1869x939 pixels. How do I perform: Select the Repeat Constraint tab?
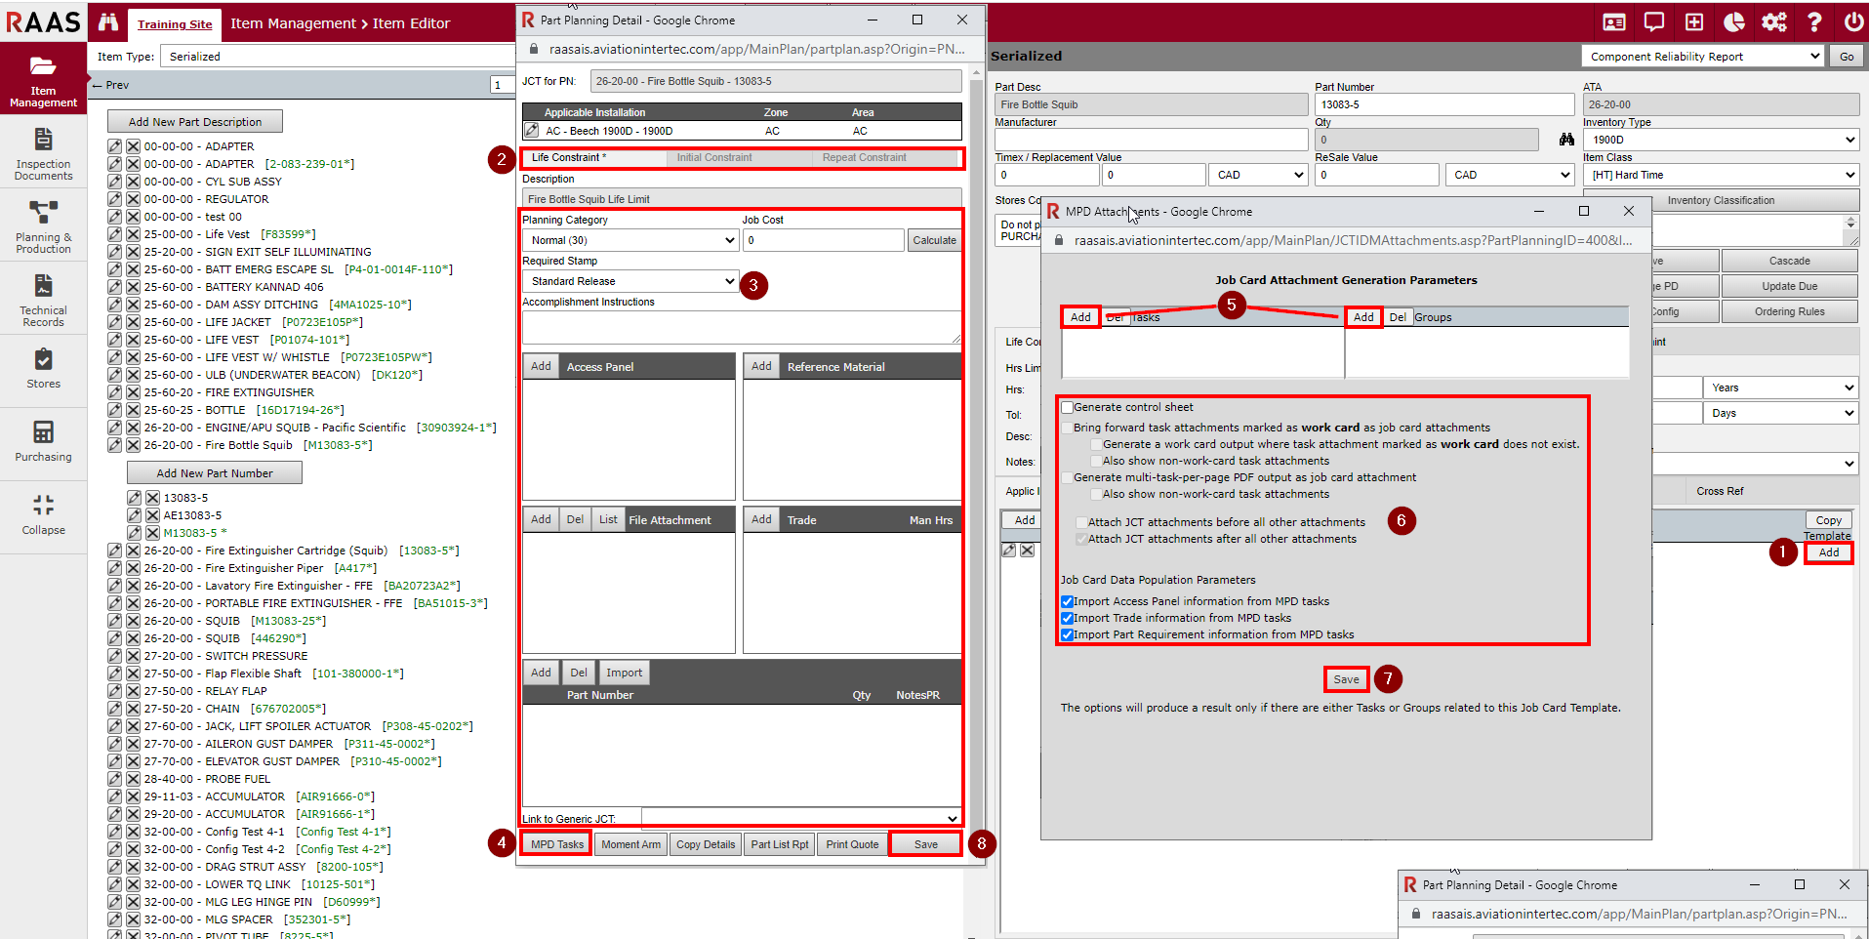(x=864, y=158)
